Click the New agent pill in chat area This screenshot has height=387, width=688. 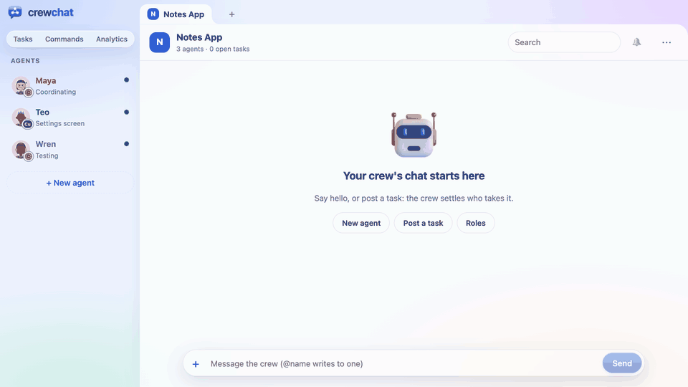click(361, 223)
